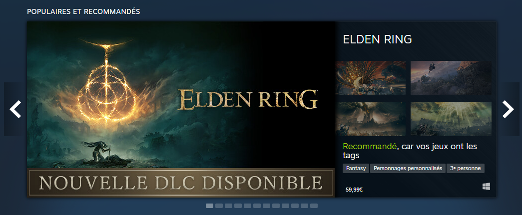Click the Populaires et Recommandés heading
Screen dimensions: 522x215
pos(83,11)
